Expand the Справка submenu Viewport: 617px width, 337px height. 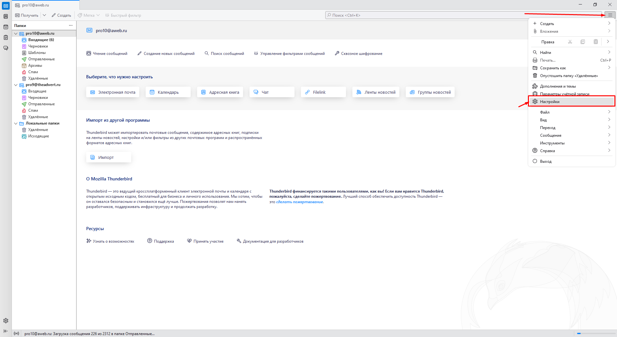[572, 151]
